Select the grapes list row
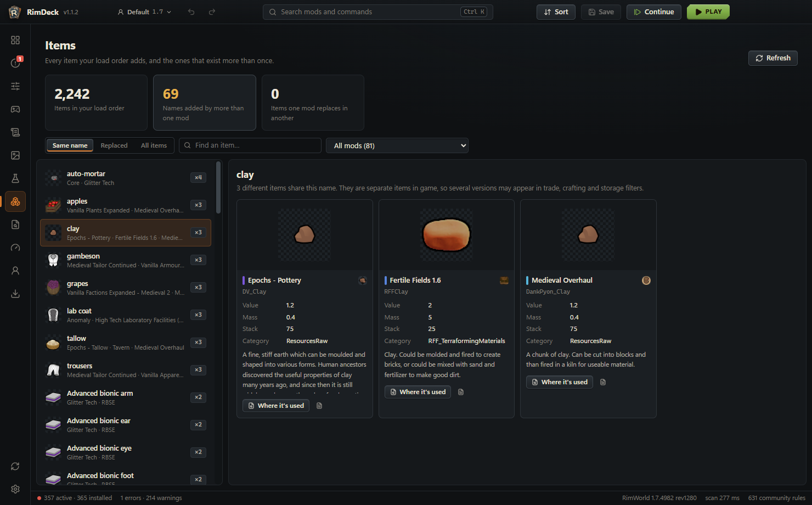The height and width of the screenshot is (505, 812). tap(126, 288)
